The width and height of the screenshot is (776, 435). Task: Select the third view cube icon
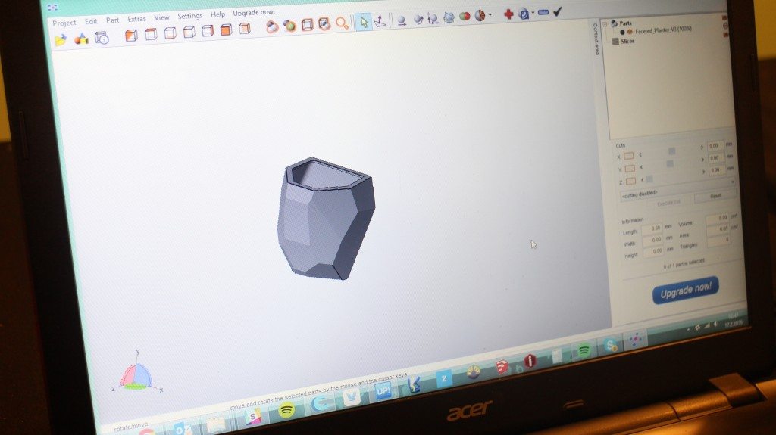[170, 33]
